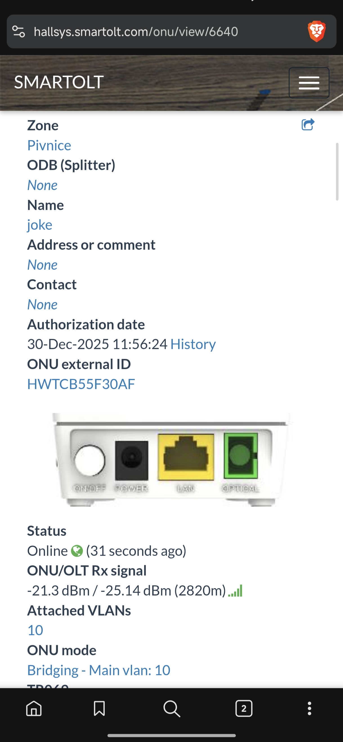Open the Pivnice zone link
Image resolution: width=343 pixels, height=742 pixels.
tap(49, 145)
